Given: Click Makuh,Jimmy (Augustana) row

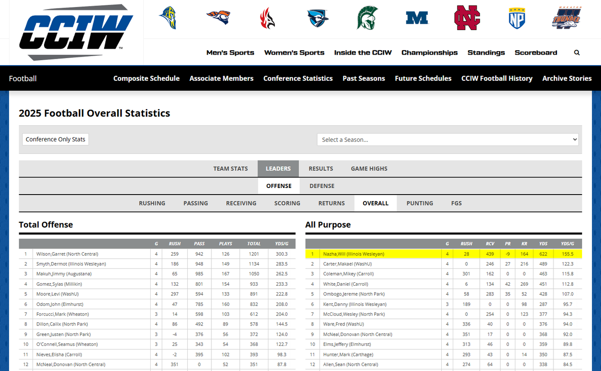Looking at the screenshot, I should pyautogui.click(x=157, y=274).
